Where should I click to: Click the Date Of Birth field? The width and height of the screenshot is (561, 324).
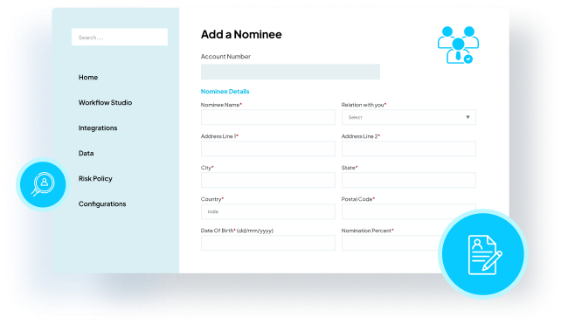[268, 243]
